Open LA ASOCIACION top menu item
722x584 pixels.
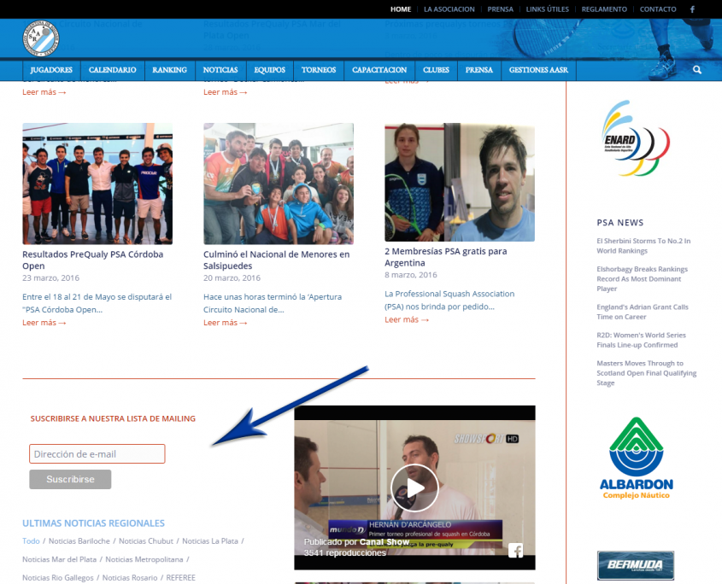[x=449, y=9]
